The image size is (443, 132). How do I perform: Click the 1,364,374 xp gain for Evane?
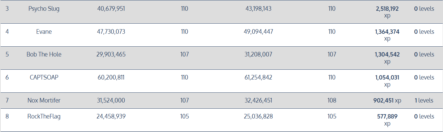tap(387, 35)
